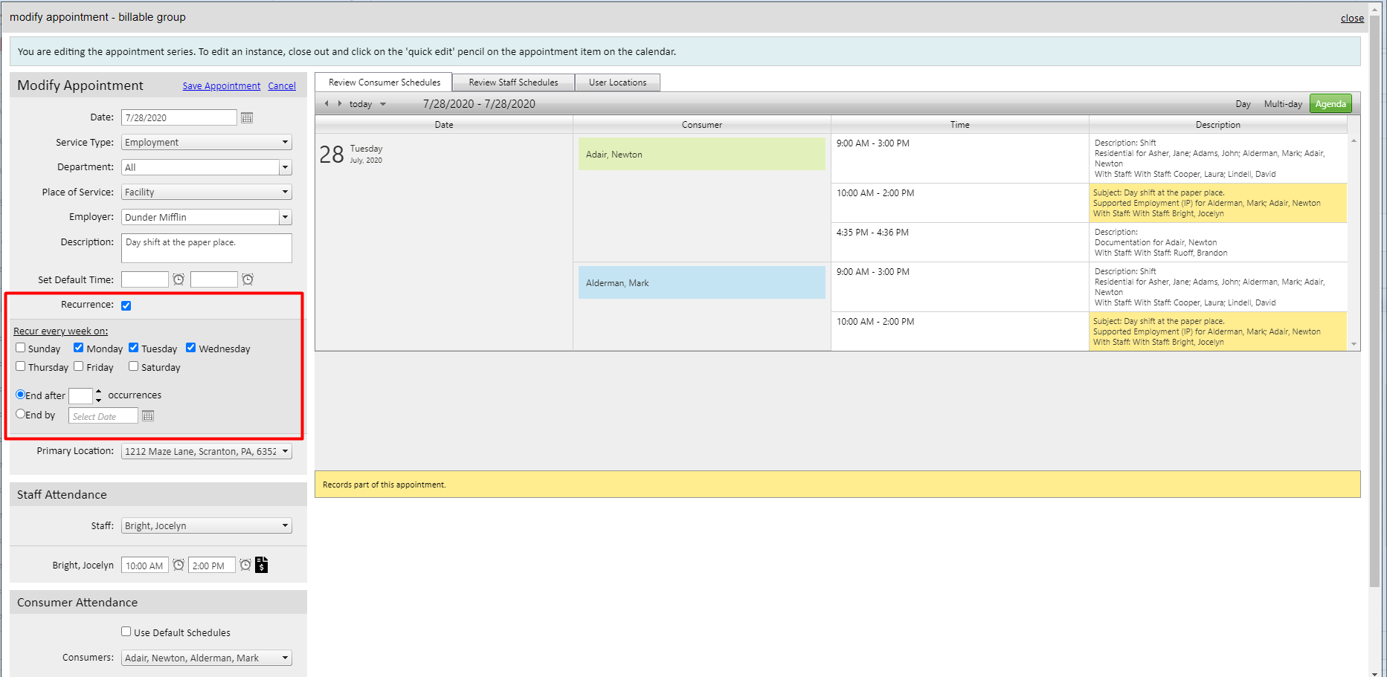Check the Sunday recurrence box
Viewport: 1387px width, 677px height.
coord(21,348)
